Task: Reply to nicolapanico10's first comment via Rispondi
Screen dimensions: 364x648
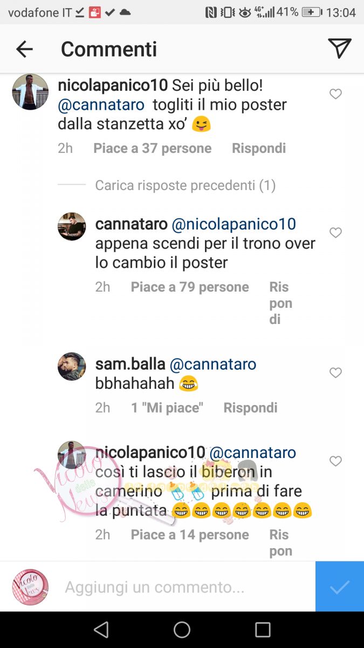Action: click(x=259, y=148)
